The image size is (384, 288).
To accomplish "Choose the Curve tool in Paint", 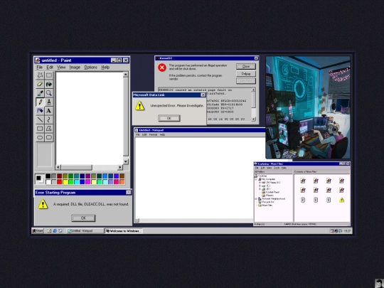I will coord(49,119).
